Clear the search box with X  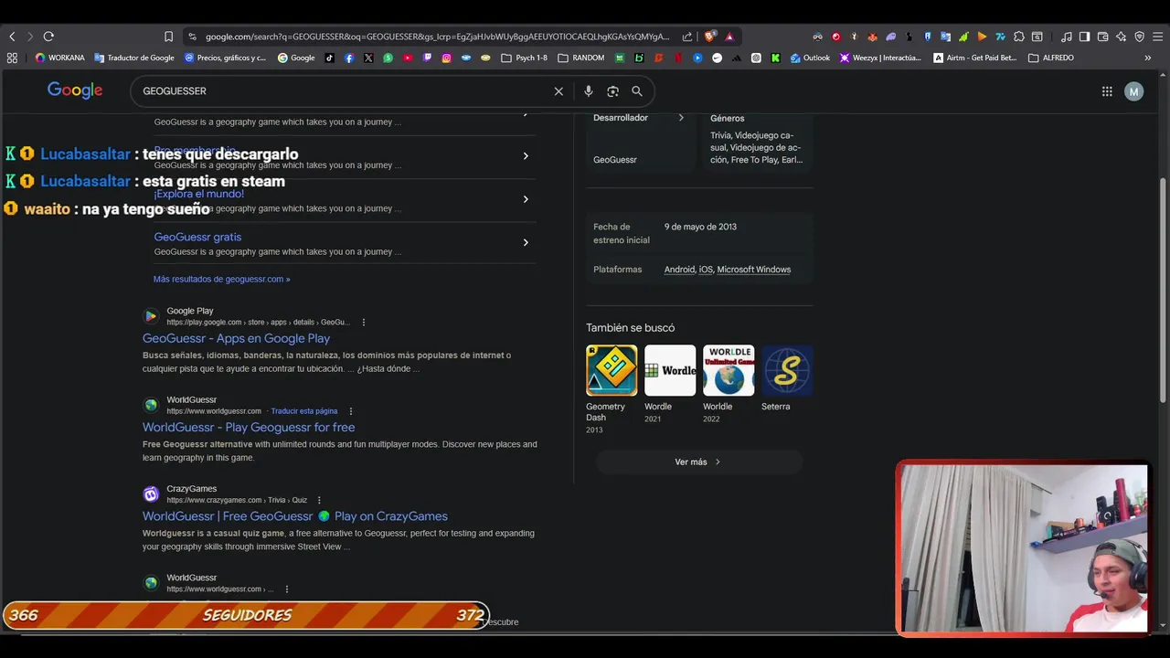(558, 91)
